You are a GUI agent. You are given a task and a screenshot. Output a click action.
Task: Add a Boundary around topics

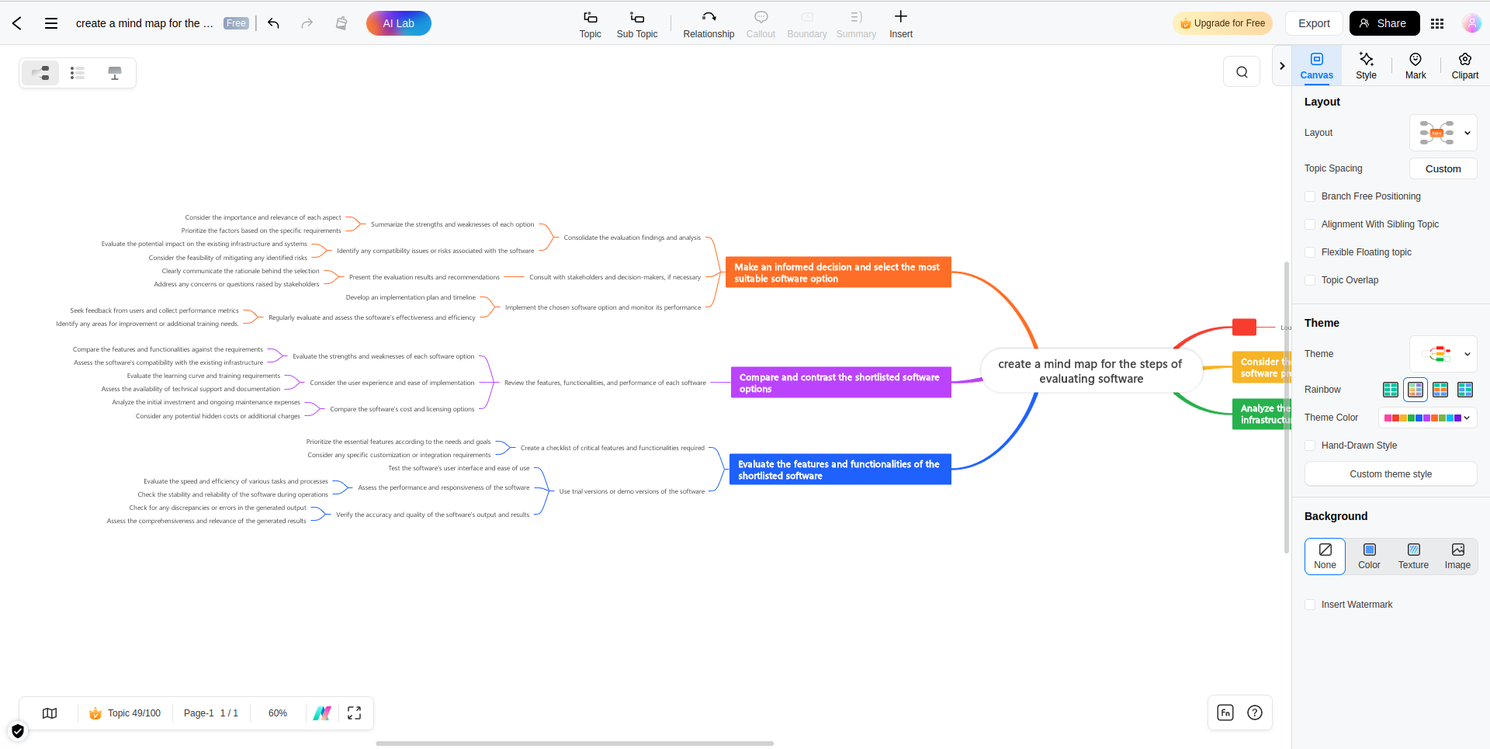807,23
